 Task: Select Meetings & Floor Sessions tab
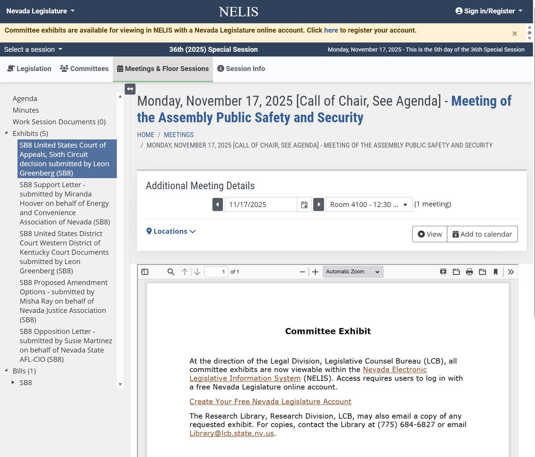pos(163,69)
